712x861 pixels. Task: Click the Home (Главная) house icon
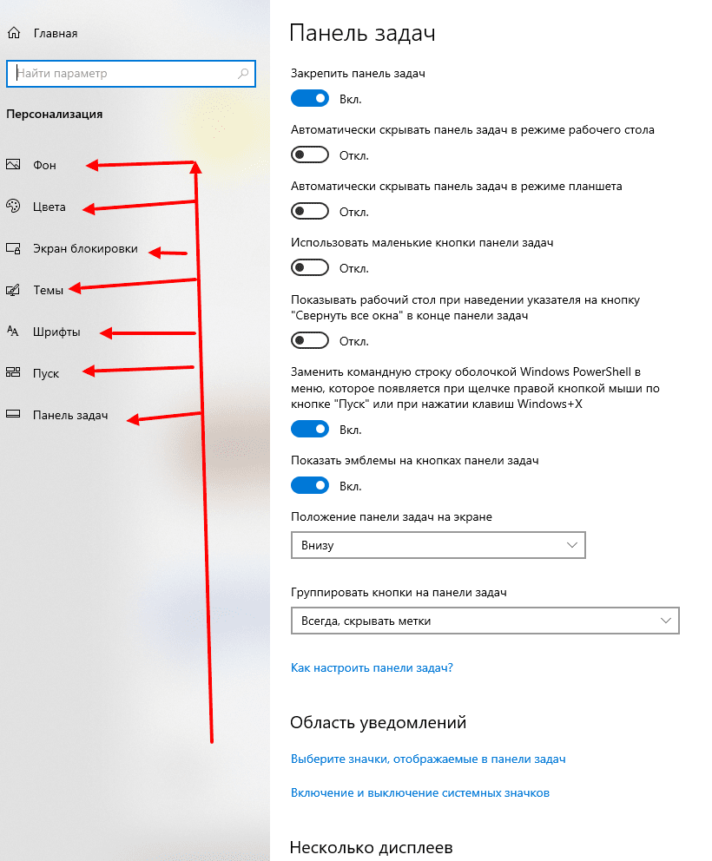pos(14,33)
